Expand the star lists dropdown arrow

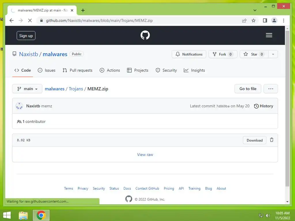273,54
